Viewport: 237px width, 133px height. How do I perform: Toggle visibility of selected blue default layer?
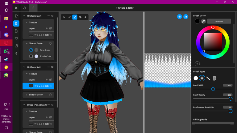[51, 86]
